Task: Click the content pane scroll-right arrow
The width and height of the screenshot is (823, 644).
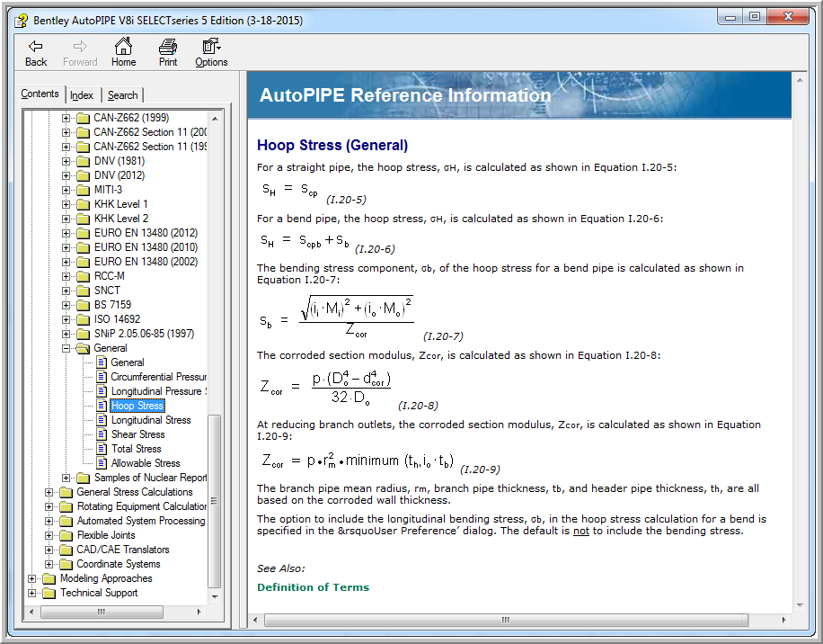Action: pos(783,620)
